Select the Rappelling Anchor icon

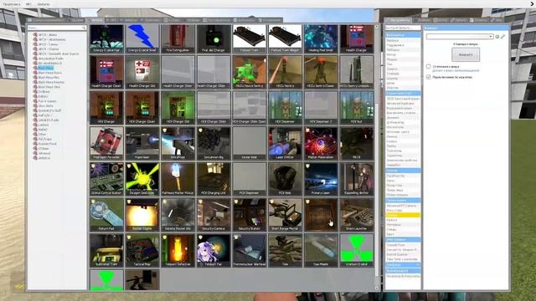coord(356,179)
